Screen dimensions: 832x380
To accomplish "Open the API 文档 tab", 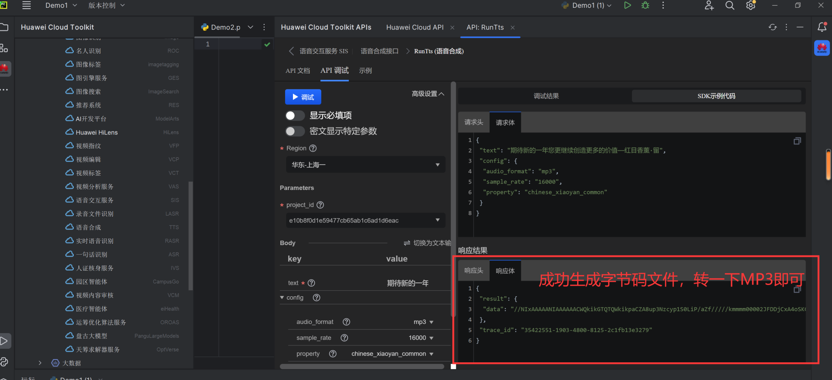I will coord(298,71).
